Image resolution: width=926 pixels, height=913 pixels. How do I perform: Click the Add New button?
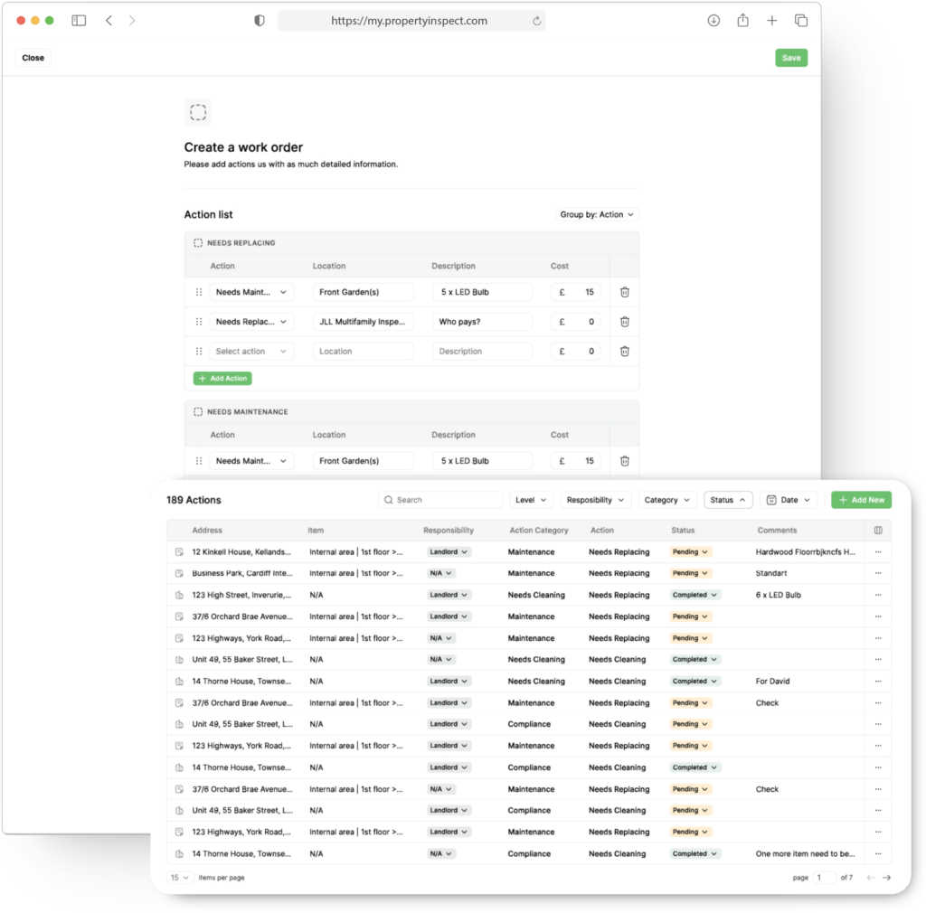(x=861, y=500)
